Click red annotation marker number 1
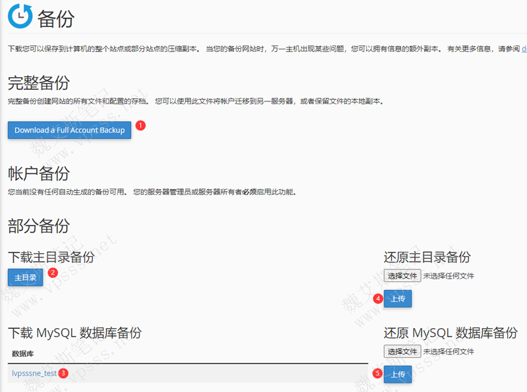This screenshot has height=392, width=527. 140,125
